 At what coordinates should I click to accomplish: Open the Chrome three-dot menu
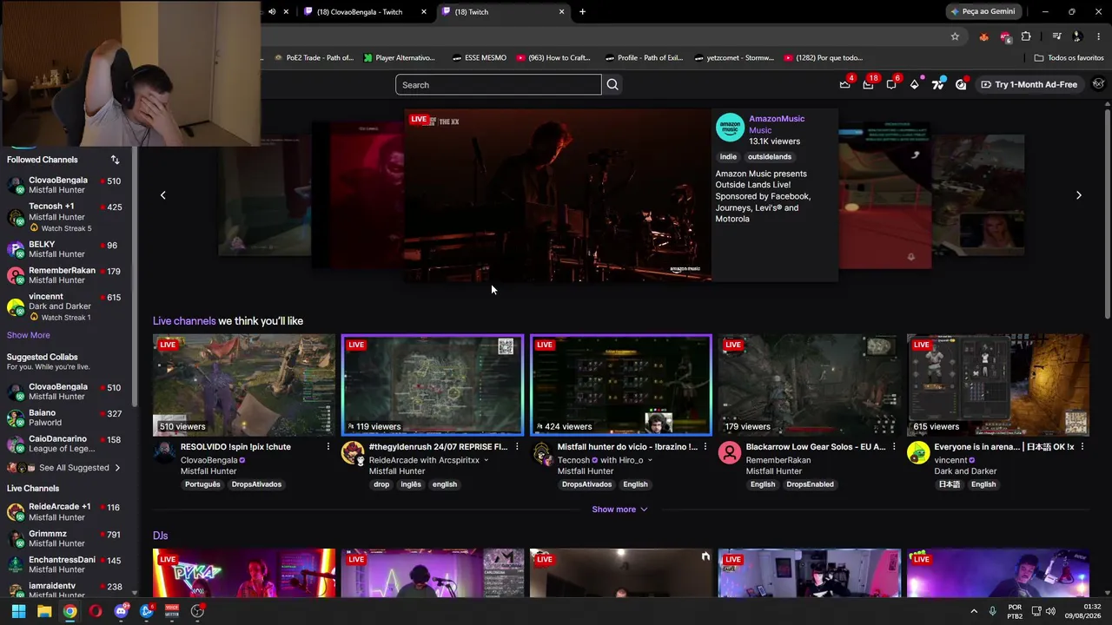[1099, 36]
